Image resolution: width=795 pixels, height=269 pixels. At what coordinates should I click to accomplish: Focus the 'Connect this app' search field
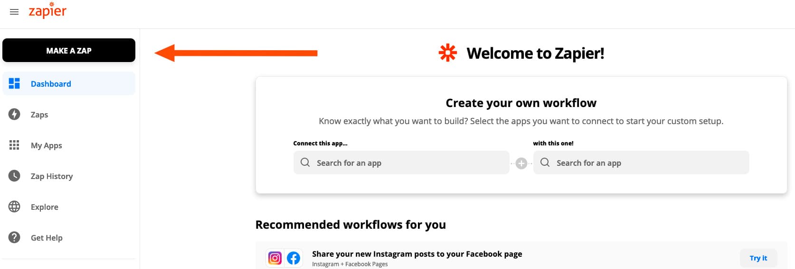[x=401, y=163]
